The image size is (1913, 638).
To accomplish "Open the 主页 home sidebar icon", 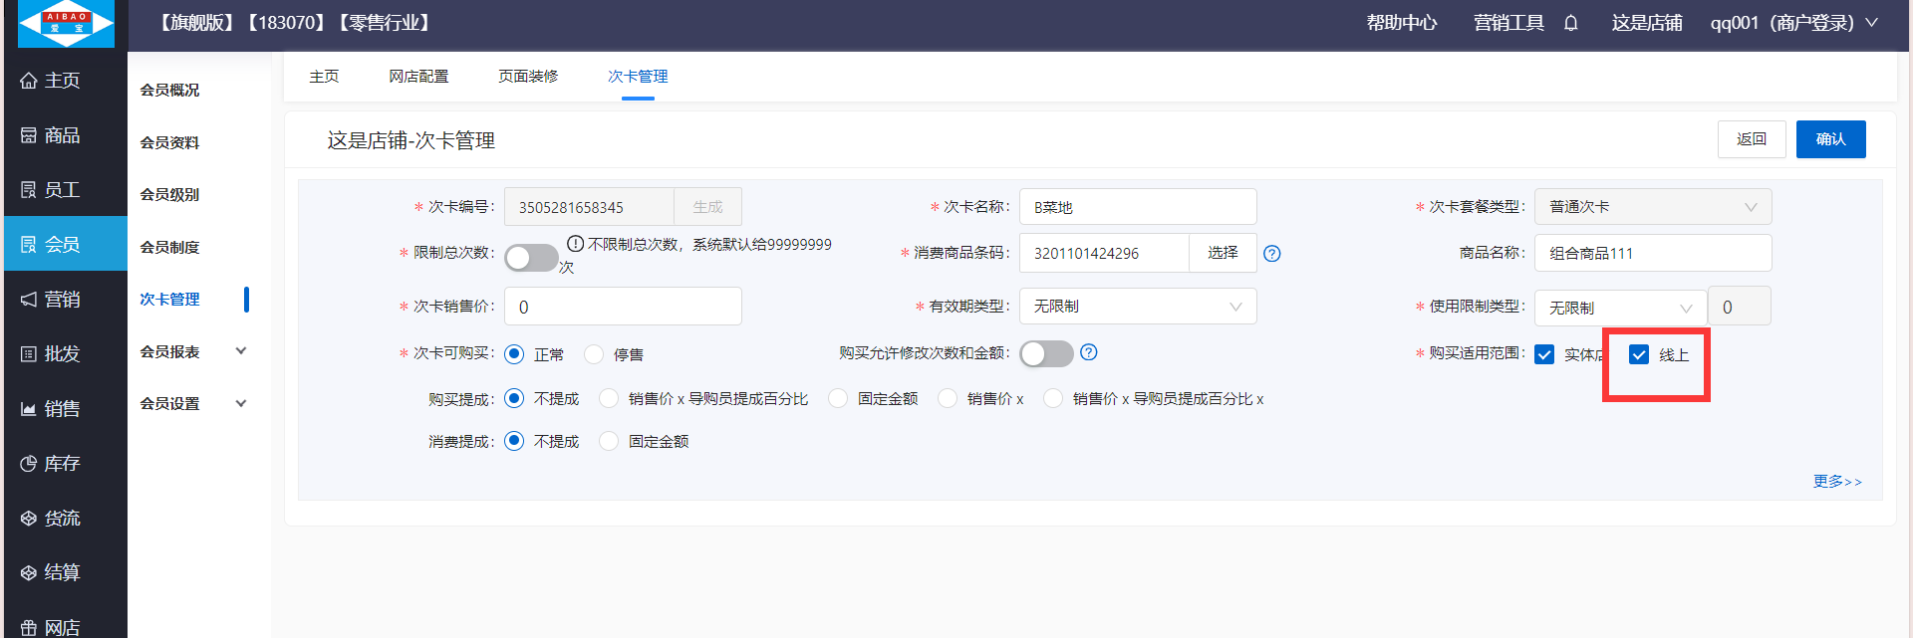I will pyautogui.click(x=29, y=81).
